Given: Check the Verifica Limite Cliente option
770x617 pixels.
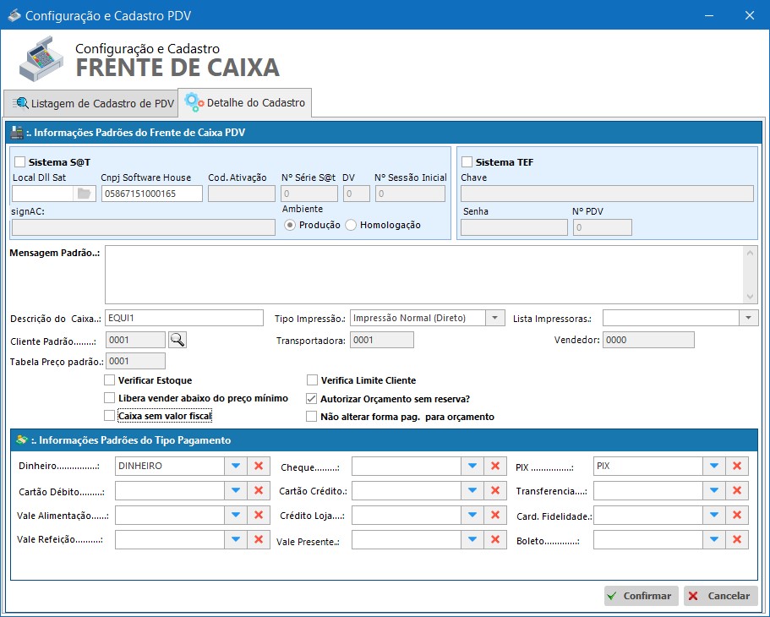Looking at the screenshot, I should pos(312,380).
